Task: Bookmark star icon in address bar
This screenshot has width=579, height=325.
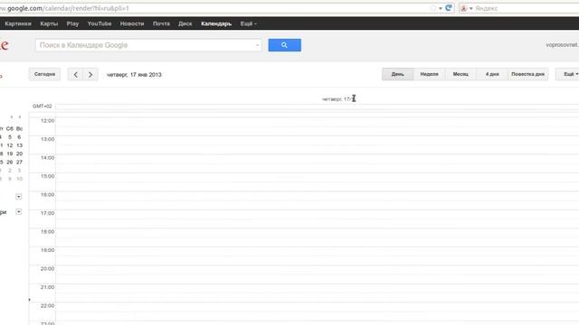Action: (x=432, y=8)
